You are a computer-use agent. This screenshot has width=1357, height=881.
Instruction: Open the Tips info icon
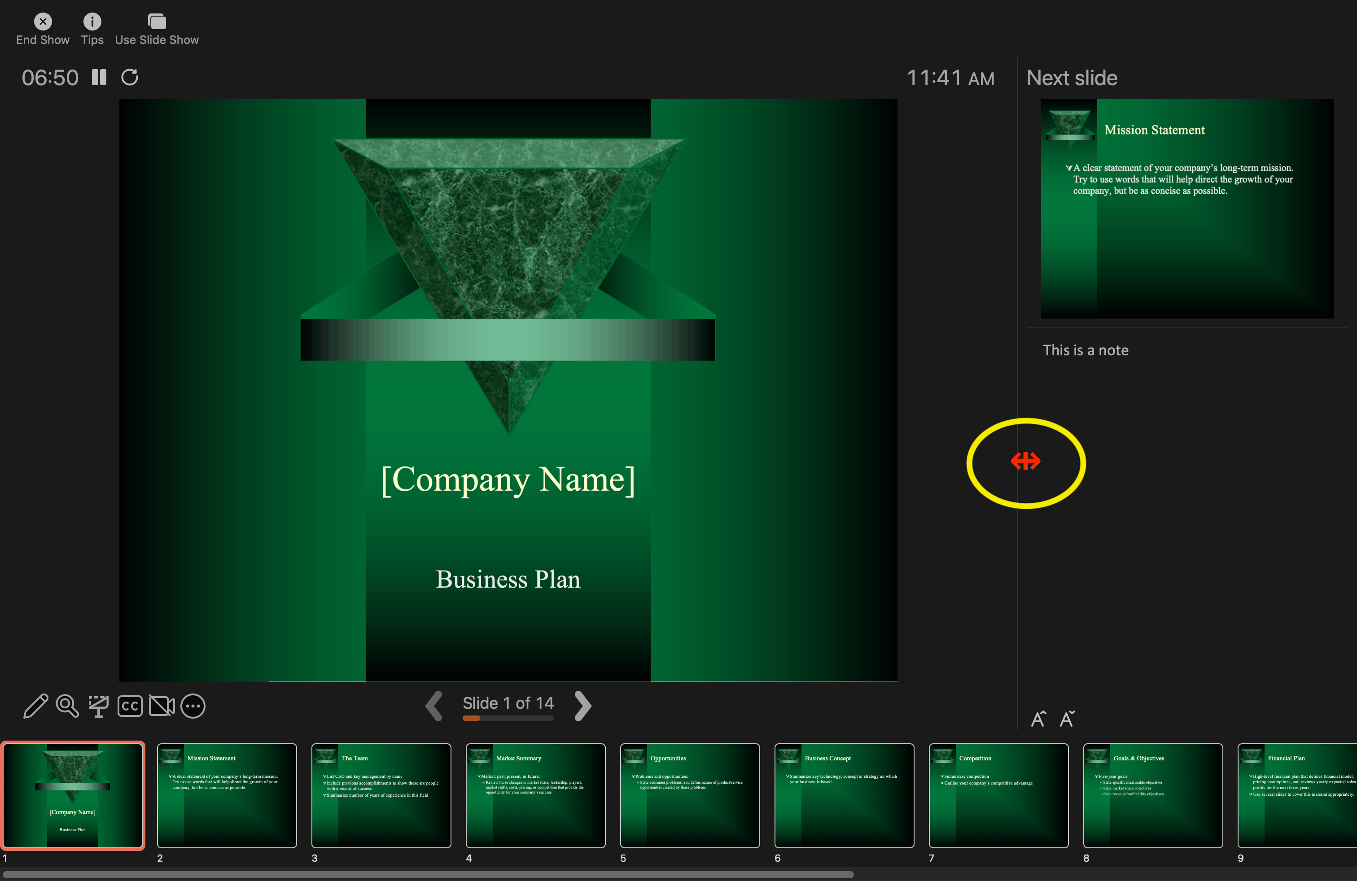92,29
